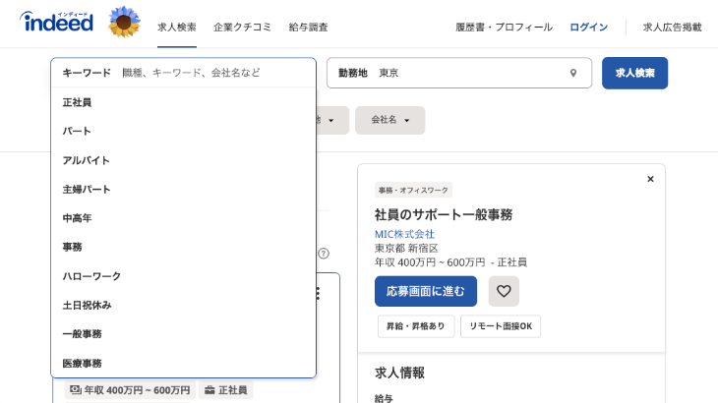Select the ハローワーク suggestion
The height and width of the screenshot is (403, 718).
coord(183,276)
